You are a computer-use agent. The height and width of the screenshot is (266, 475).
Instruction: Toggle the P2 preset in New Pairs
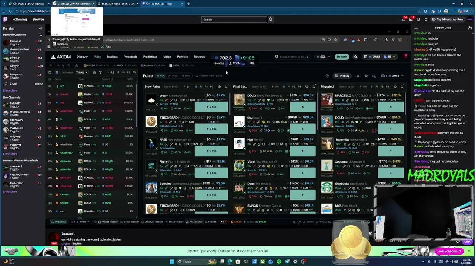(206, 86)
